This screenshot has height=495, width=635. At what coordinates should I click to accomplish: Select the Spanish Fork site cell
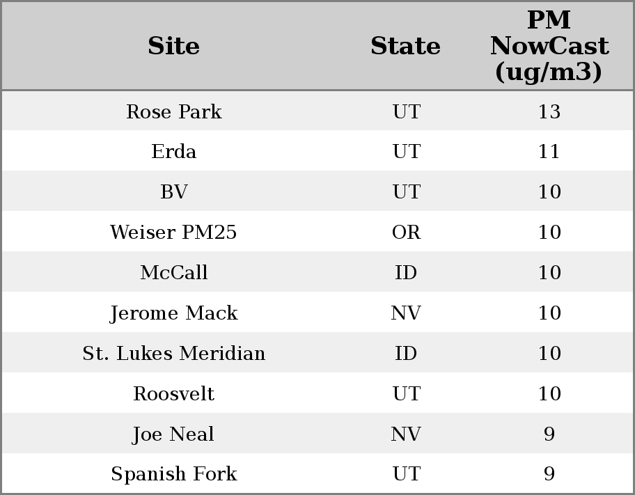pos(173,474)
